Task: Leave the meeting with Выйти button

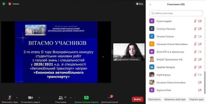Action: pos(138,99)
